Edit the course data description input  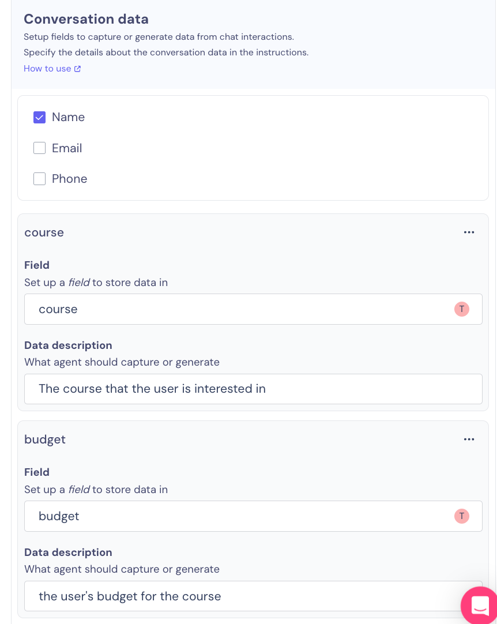pos(253,389)
